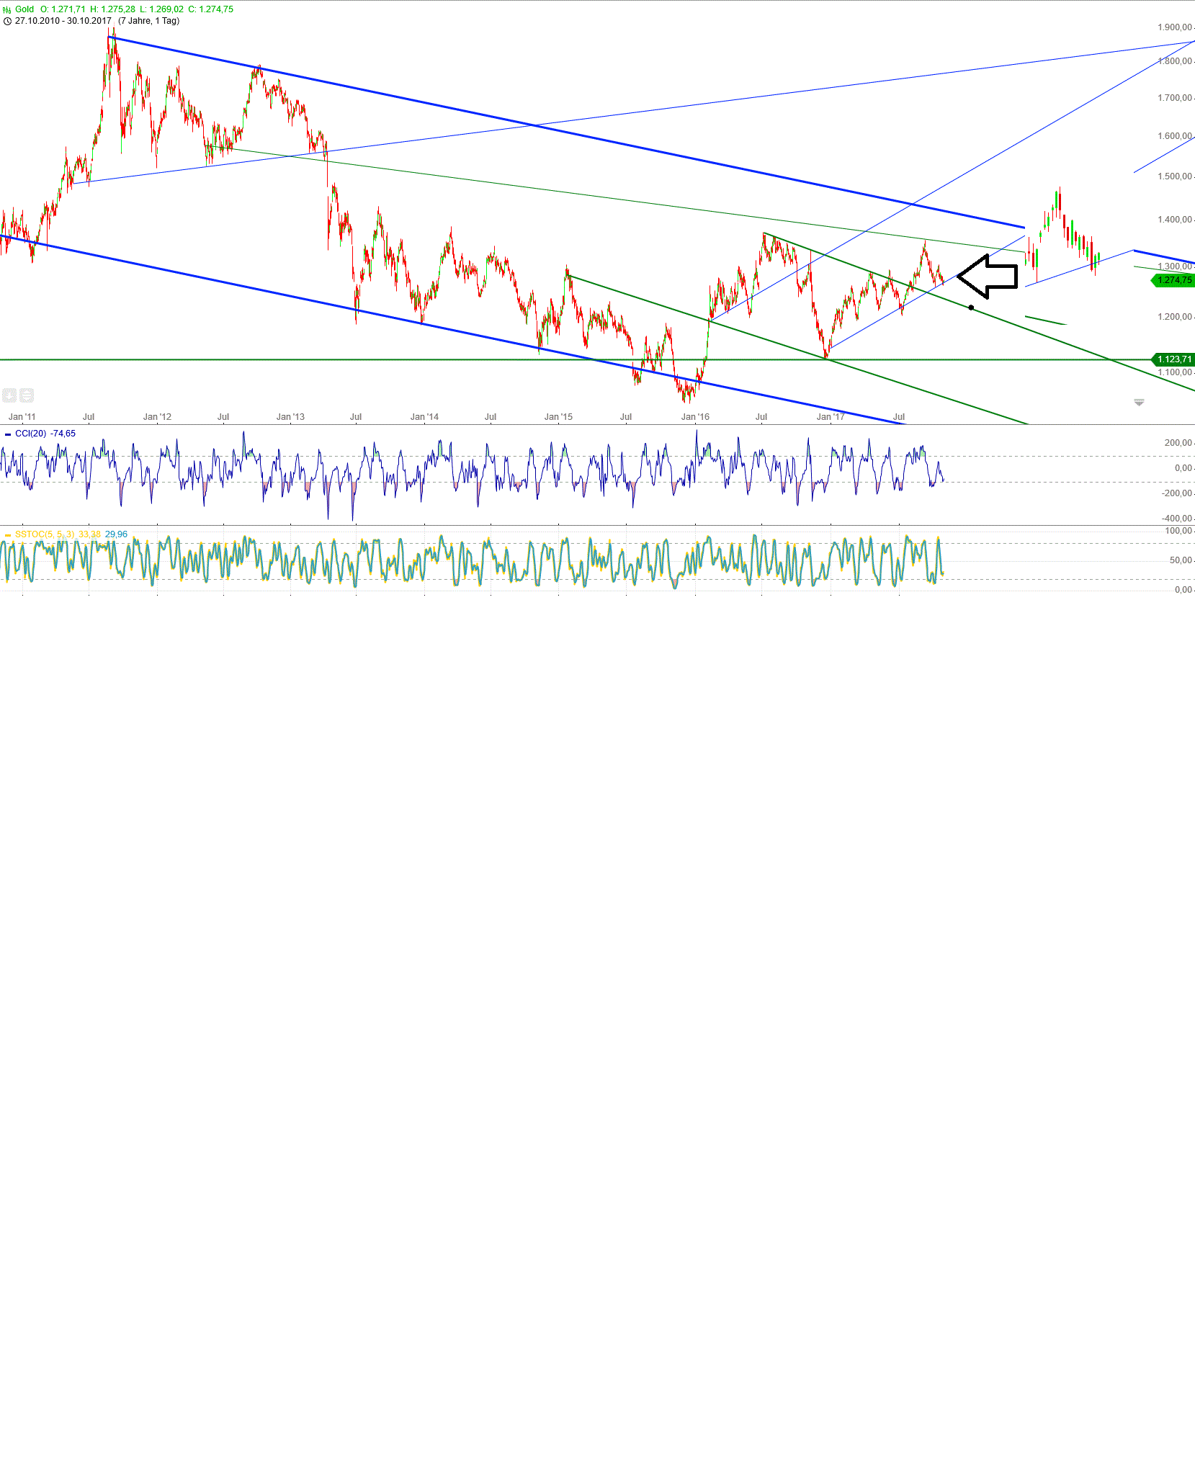Screen dimensions: 1195x1475
Task: Click the C: 1.274,75 close value
Action: coord(210,9)
